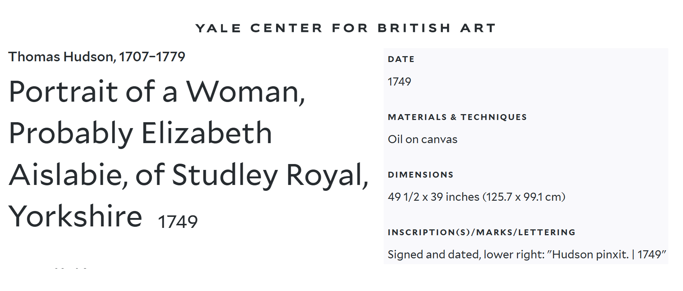Screen dimensions: 683x291
Task: Click the DIMENSIONS heading
Action: [x=420, y=175]
